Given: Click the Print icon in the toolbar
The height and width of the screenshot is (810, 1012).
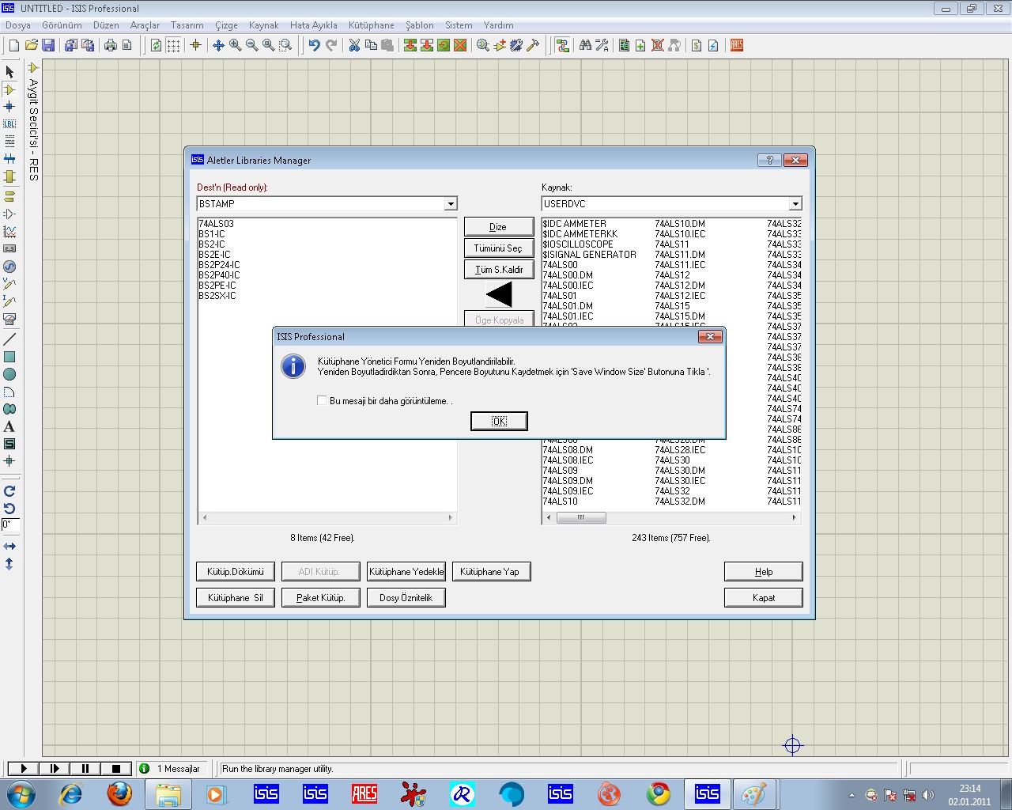Looking at the screenshot, I should click(x=110, y=45).
